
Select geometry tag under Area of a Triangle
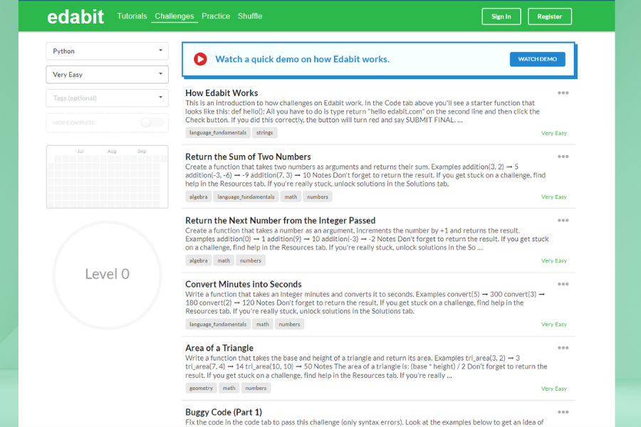click(x=201, y=388)
